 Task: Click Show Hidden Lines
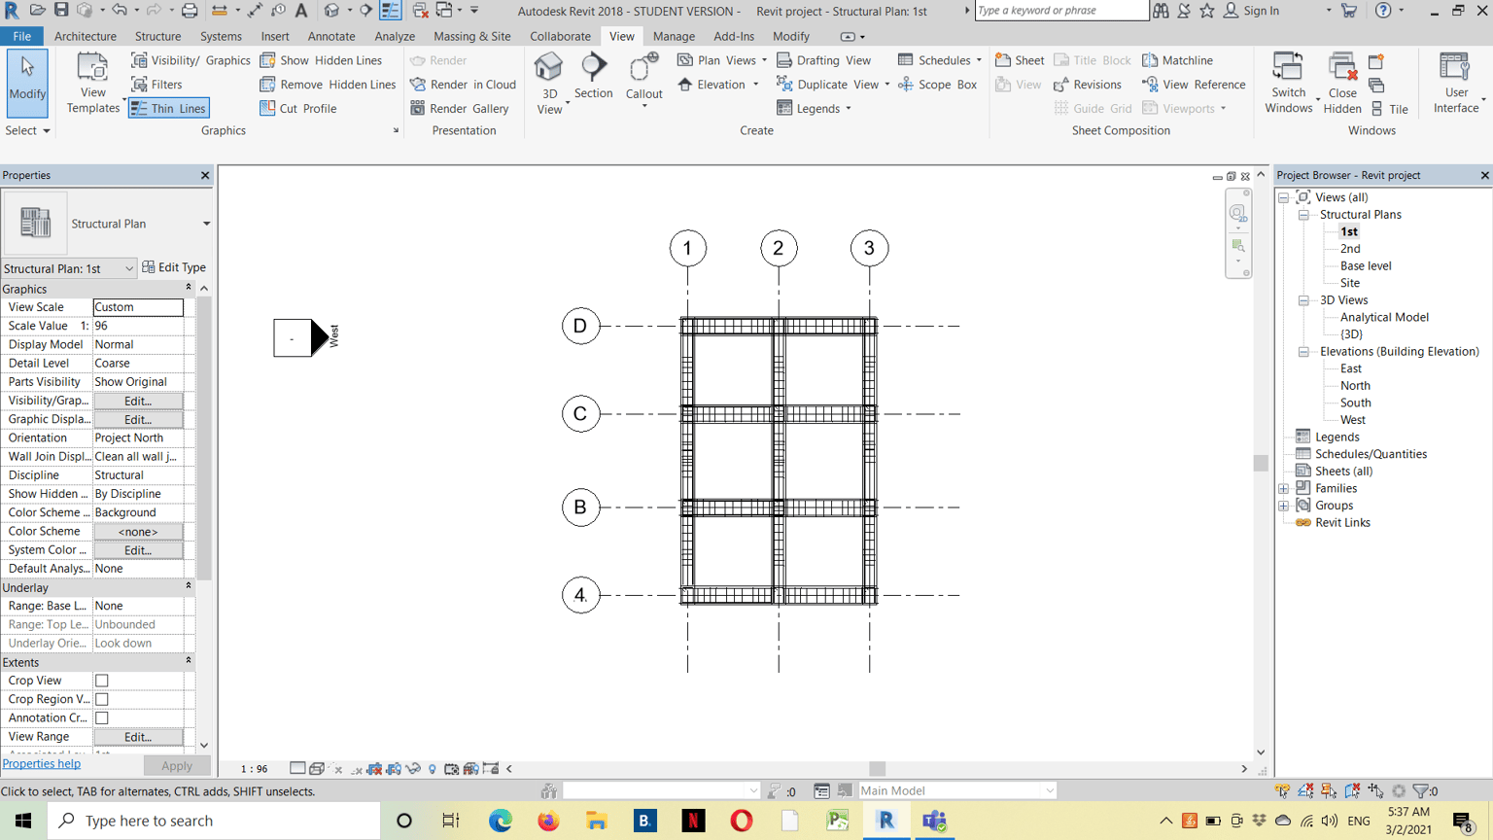321,60
